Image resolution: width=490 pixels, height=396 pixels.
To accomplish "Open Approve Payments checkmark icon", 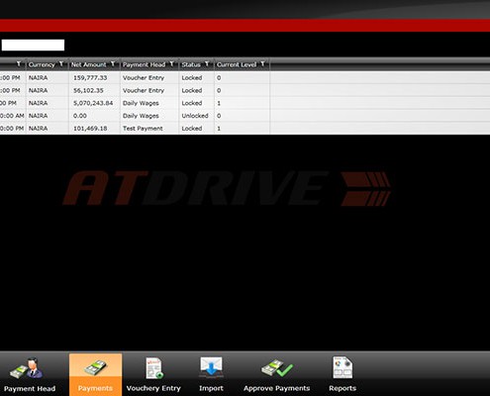I will [277, 368].
